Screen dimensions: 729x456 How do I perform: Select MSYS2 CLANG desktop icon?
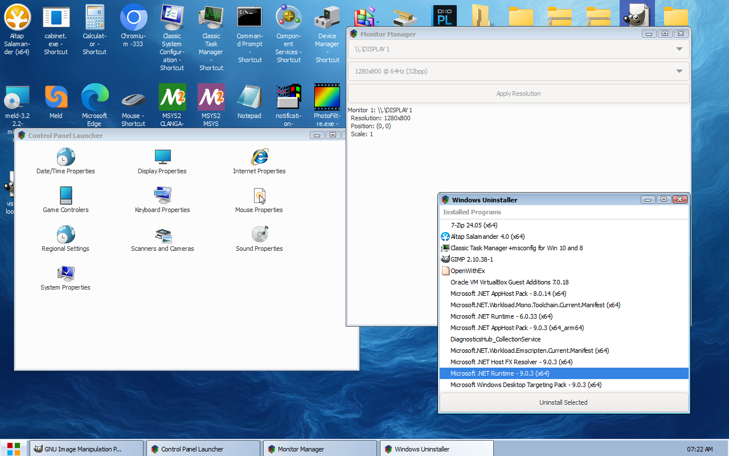point(172,105)
